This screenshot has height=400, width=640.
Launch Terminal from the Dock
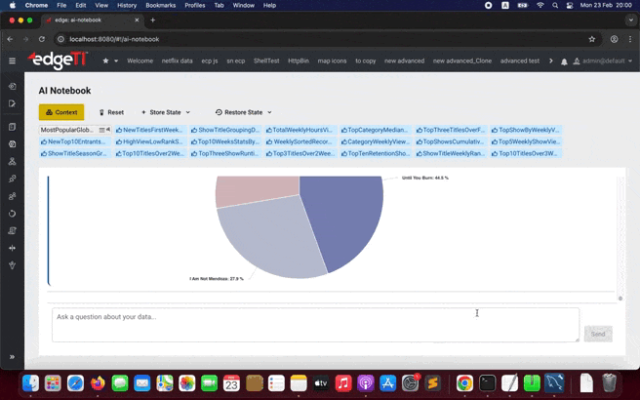tap(487, 383)
